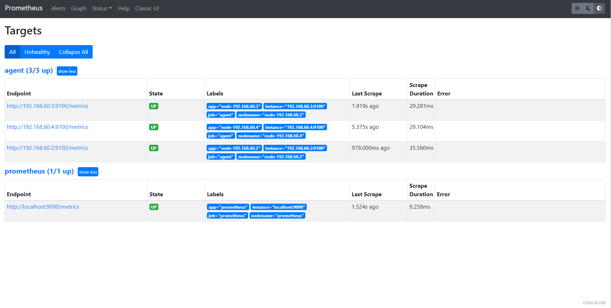Open endpoint http://192.168.60.3:9100/metrics
The height and width of the screenshot is (308, 611).
(48, 106)
